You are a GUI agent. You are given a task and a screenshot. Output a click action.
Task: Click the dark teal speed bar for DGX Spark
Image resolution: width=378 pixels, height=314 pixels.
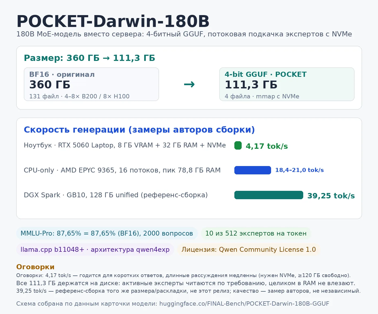coord(269,195)
